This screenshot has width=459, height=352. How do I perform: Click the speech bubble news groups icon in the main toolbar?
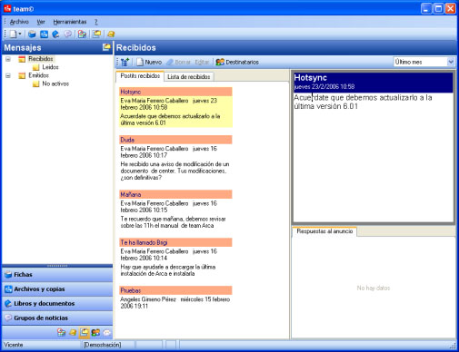click(68, 34)
